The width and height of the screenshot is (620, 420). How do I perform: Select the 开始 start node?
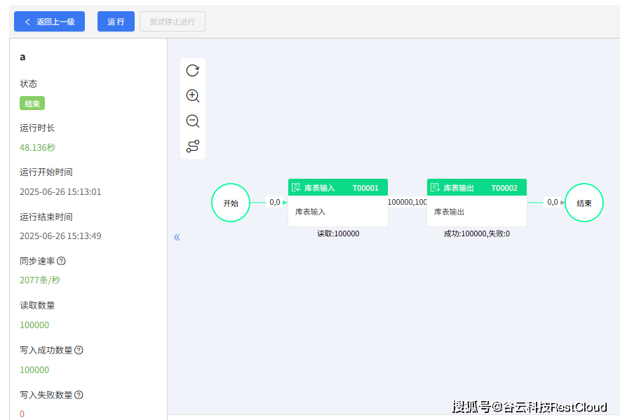231,203
